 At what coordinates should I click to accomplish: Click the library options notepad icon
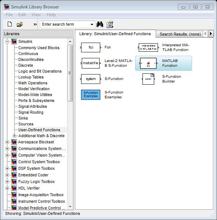[x=110, y=25]
